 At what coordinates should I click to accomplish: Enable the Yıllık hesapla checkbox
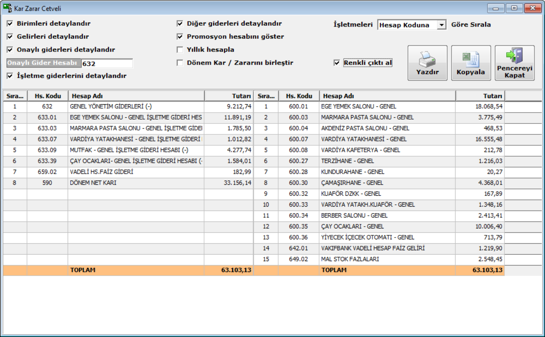click(x=180, y=50)
